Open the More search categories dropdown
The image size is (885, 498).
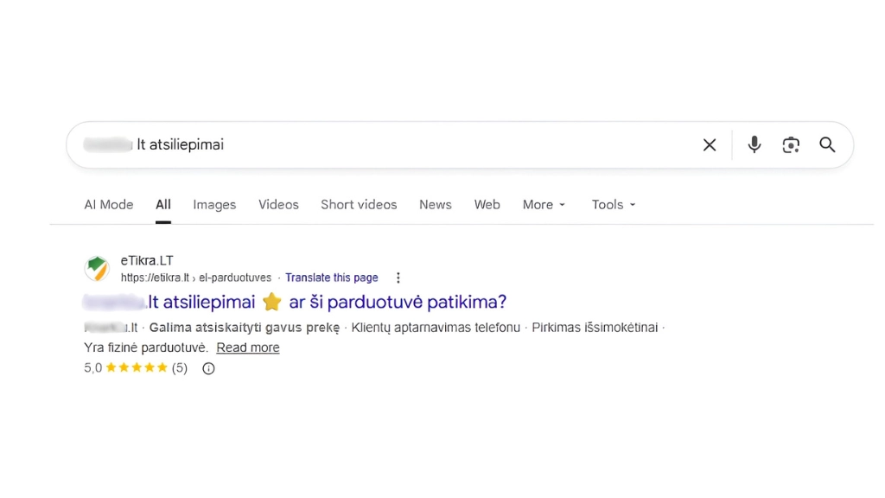[x=543, y=204]
